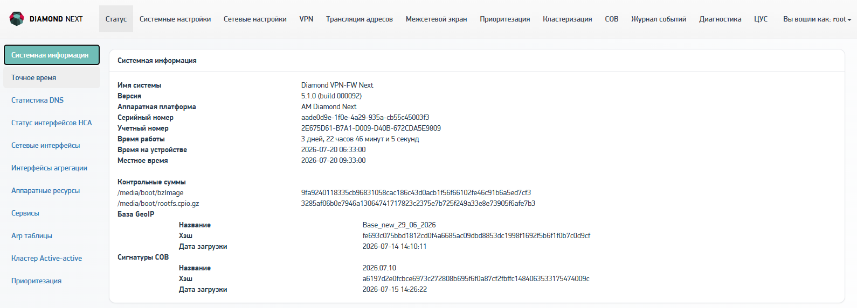Open Трансляция адресов menu
This screenshot has height=308, width=857.
[360, 19]
